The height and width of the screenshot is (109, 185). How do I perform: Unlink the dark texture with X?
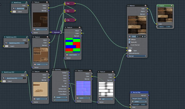pyautogui.click(x=46, y=30)
